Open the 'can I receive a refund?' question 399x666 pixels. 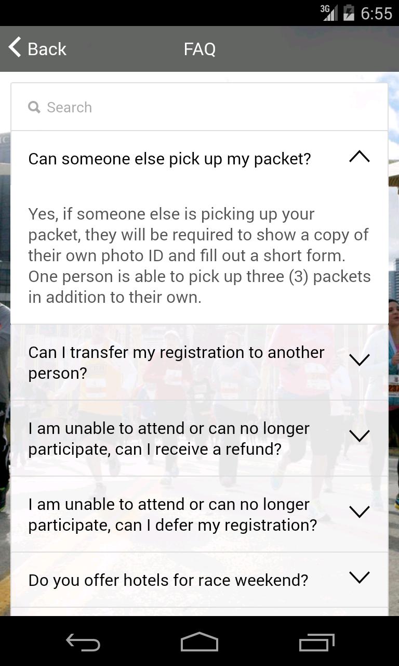pyautogui.click(x=169, y=439)
